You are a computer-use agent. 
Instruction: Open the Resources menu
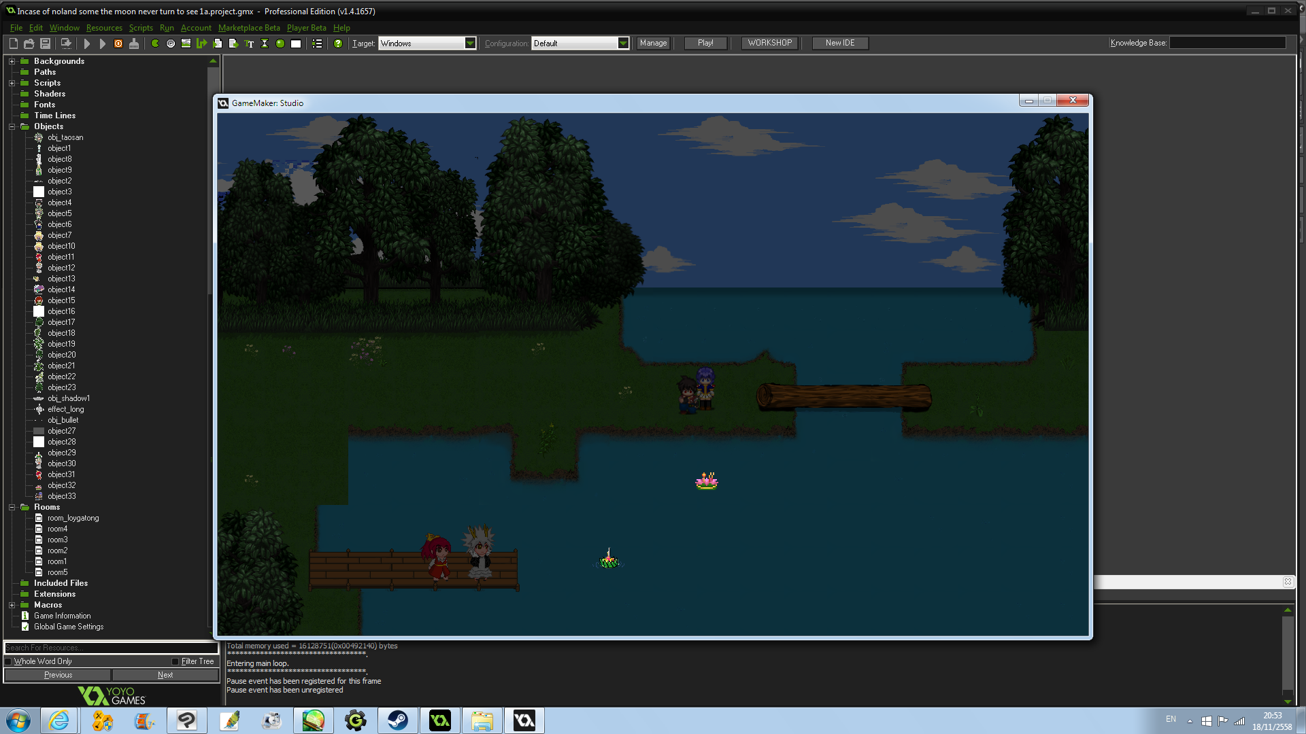tap(104, 28)
